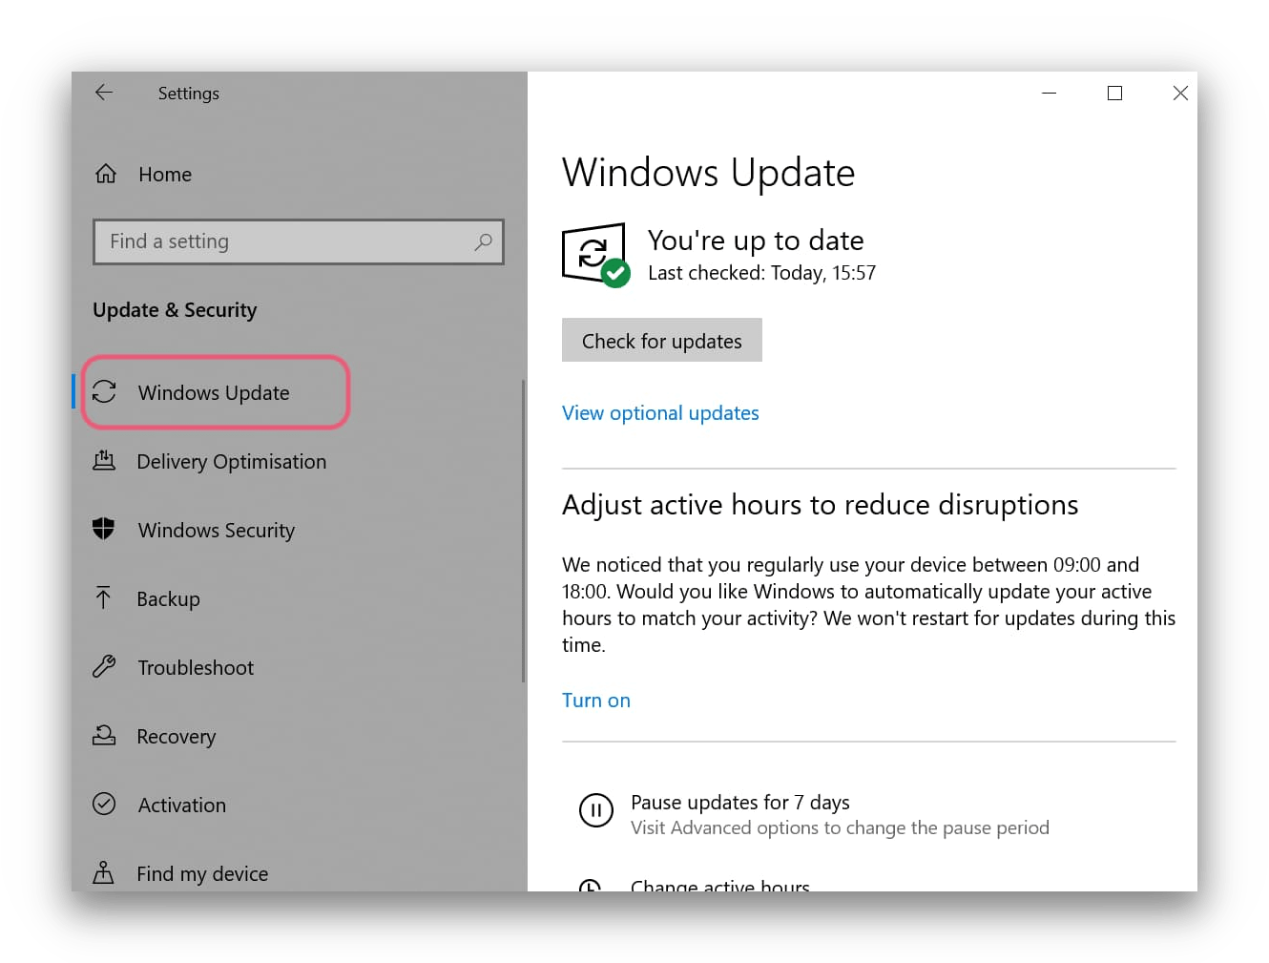1269x963 pixels.
Task: Click the Troubleshoot wrench icon
Action: [104, 666]
